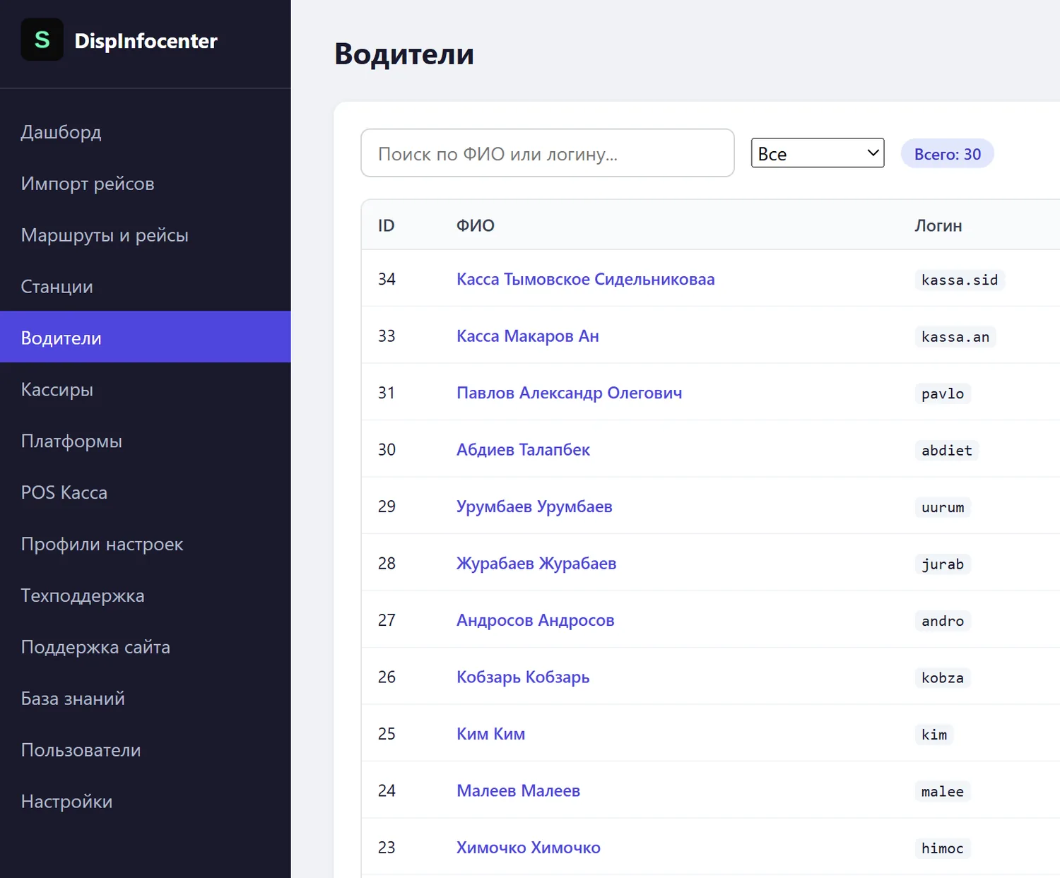
Task: Click login kobza
Action: point(943,678)
